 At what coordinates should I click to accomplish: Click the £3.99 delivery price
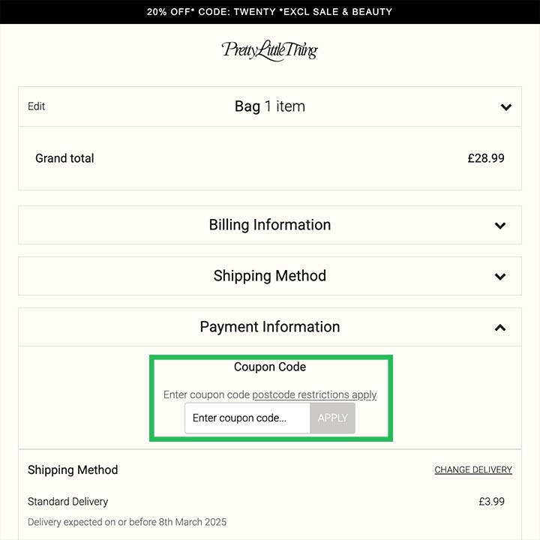tap(491, 501)
